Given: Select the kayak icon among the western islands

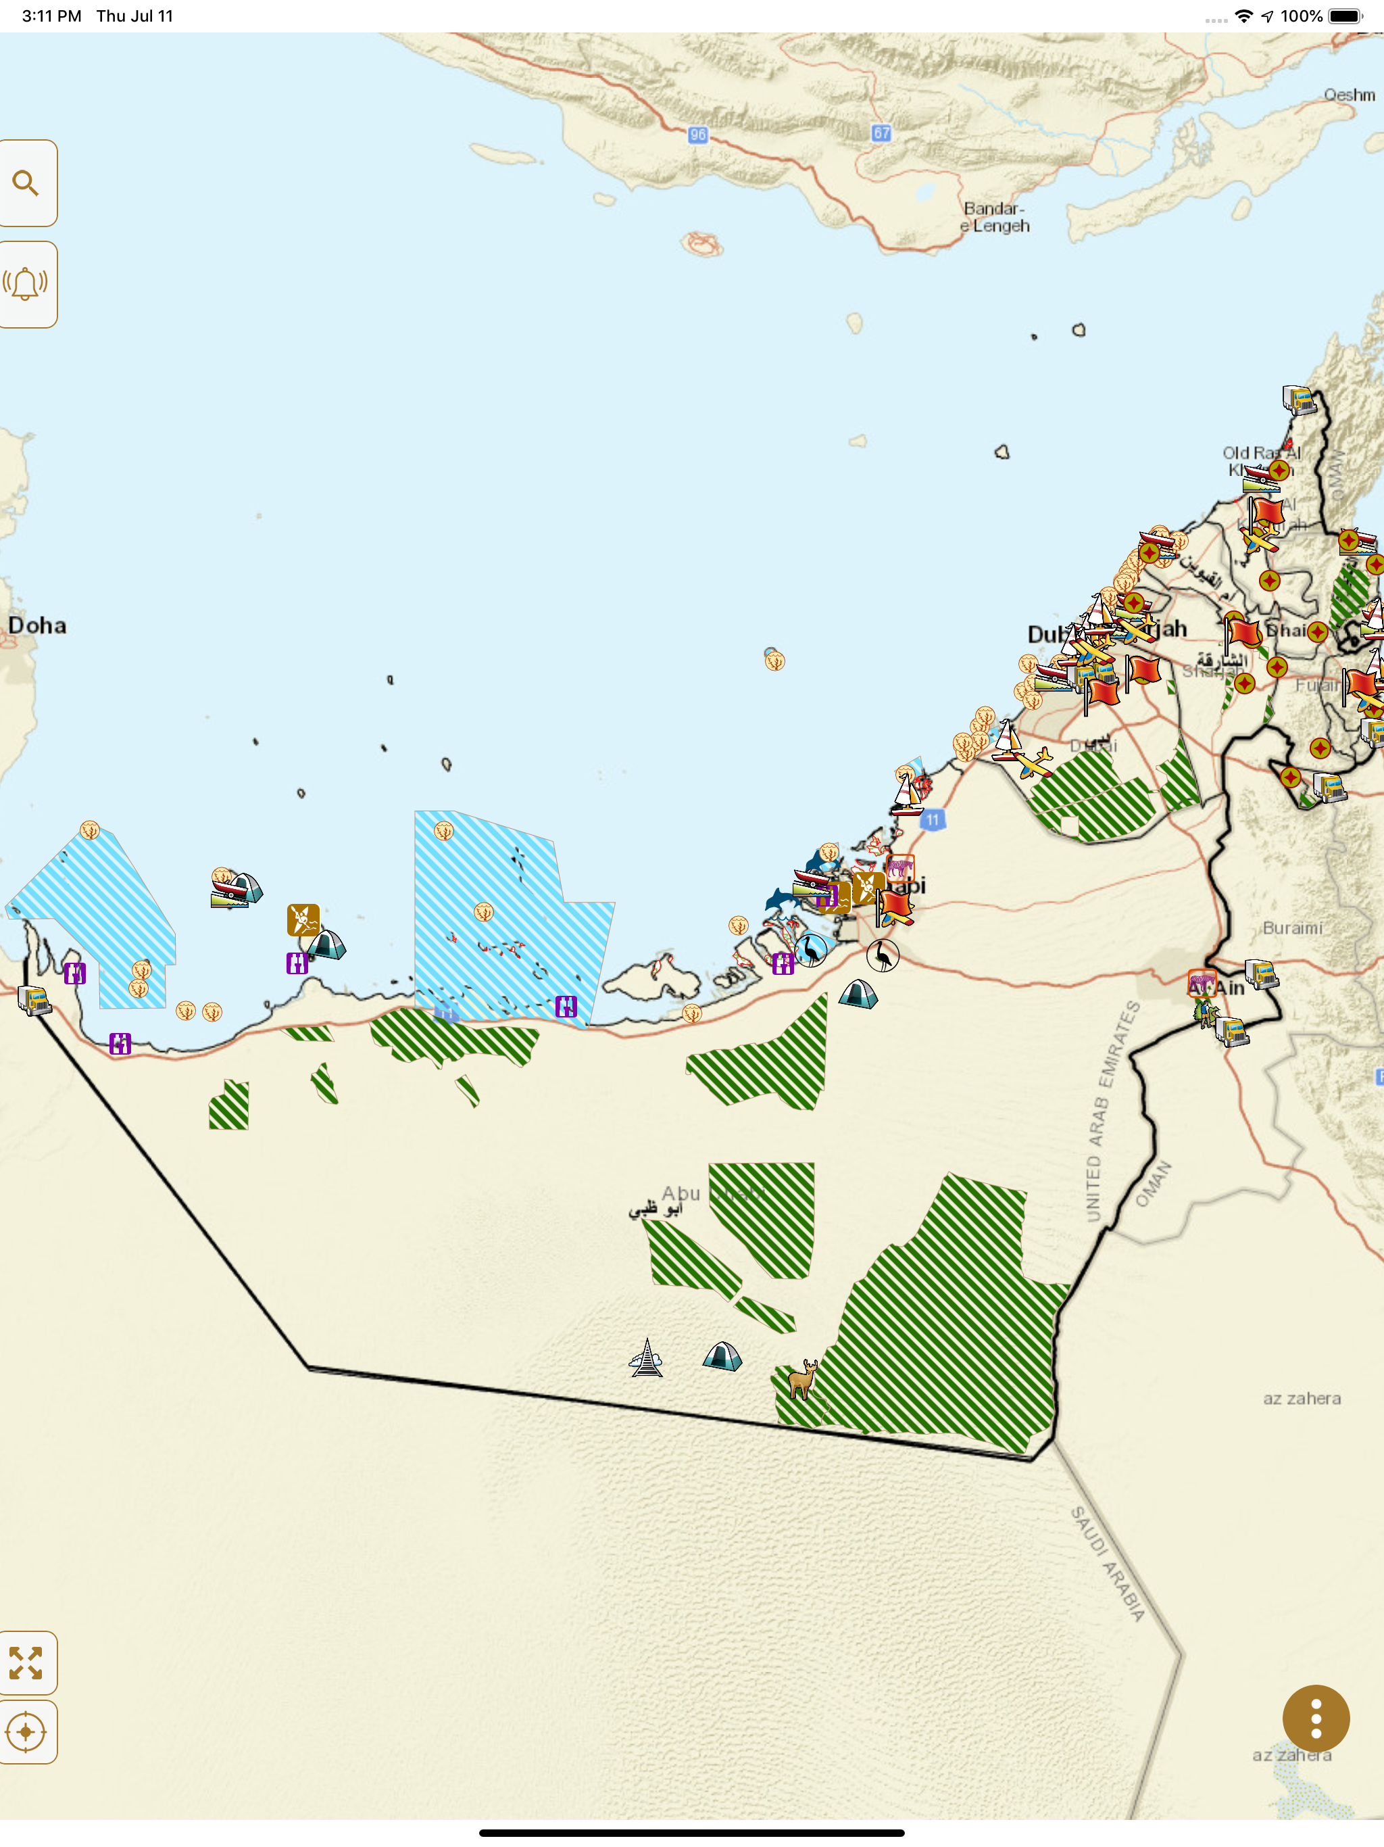Looking at the screenshot, I should pyautogui.click(x=303, y=919).
